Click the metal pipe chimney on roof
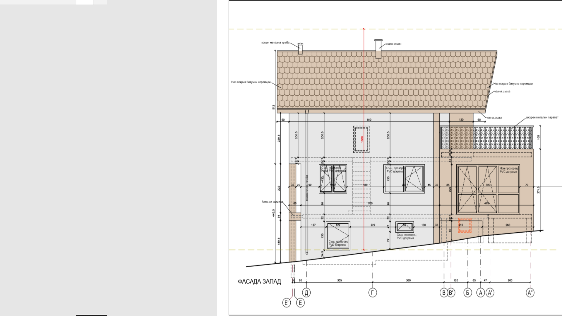The image size is (562, 316). (300, 49)
